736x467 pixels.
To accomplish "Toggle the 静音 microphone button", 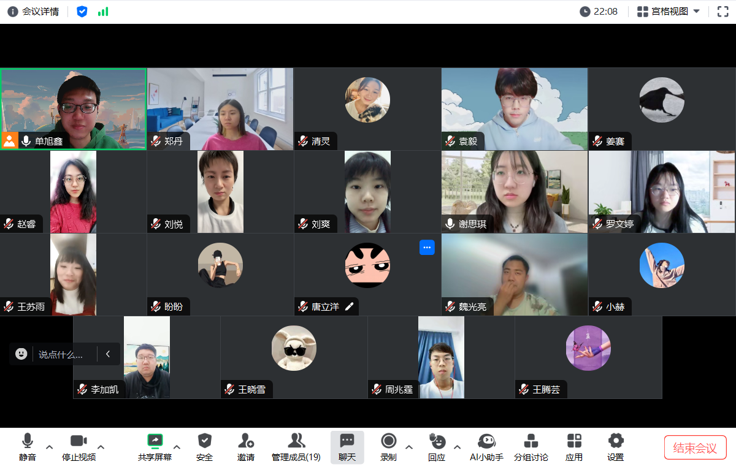I will pos(27,447).
